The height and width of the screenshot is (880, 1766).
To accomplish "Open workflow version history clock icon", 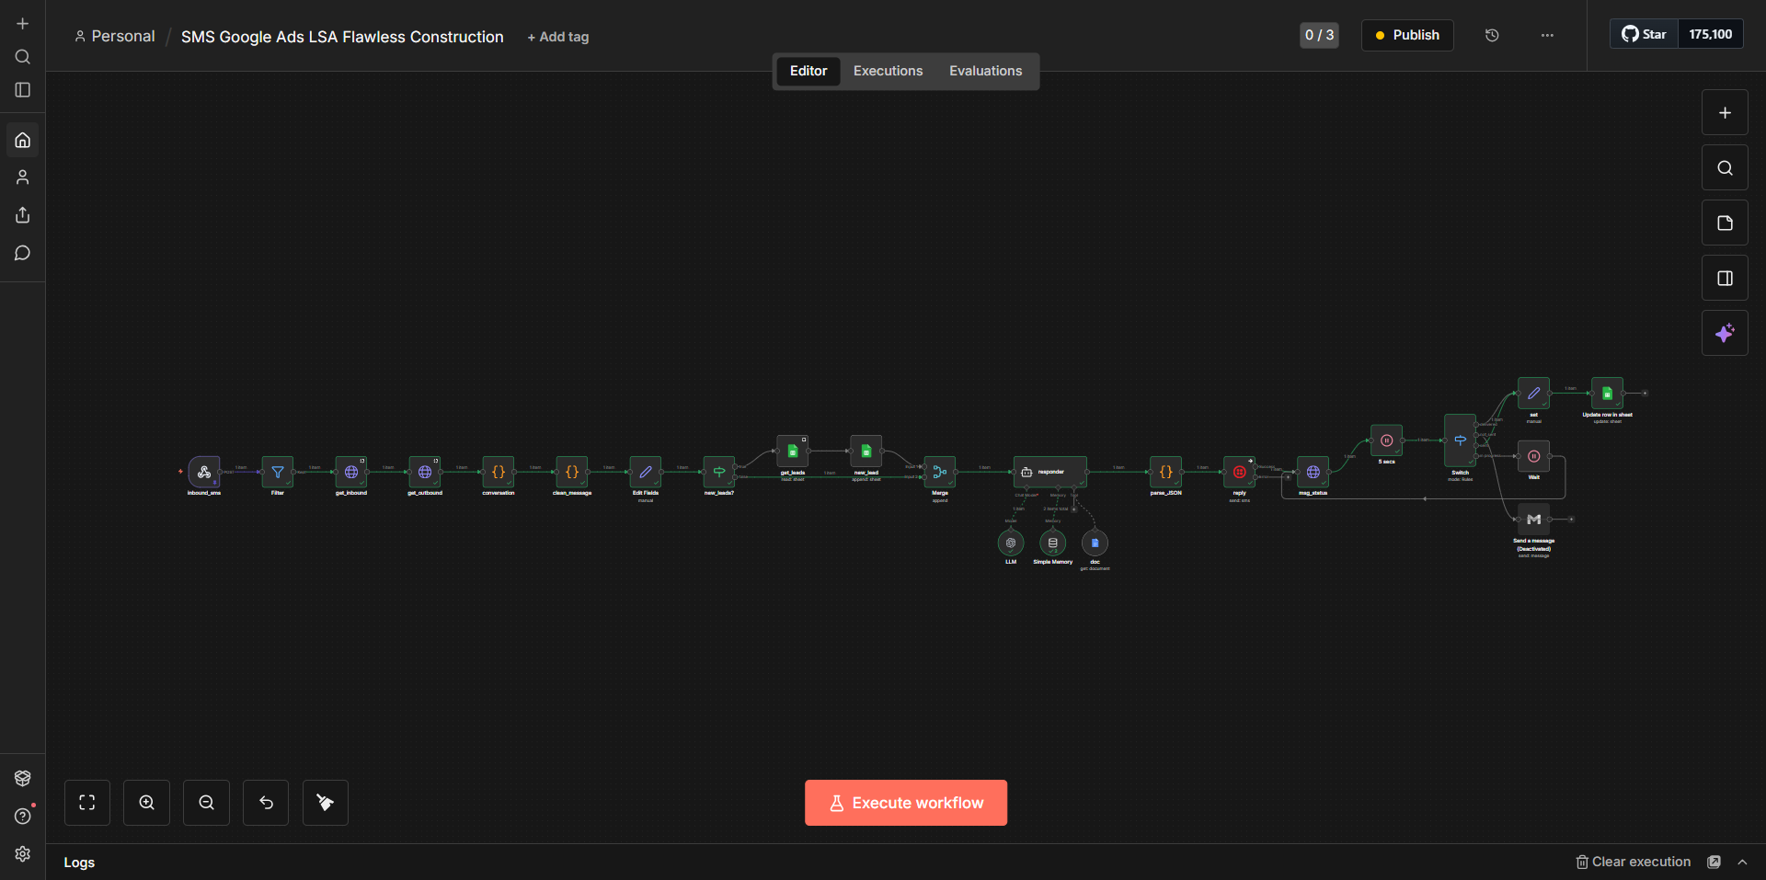I will (1492, 35).
